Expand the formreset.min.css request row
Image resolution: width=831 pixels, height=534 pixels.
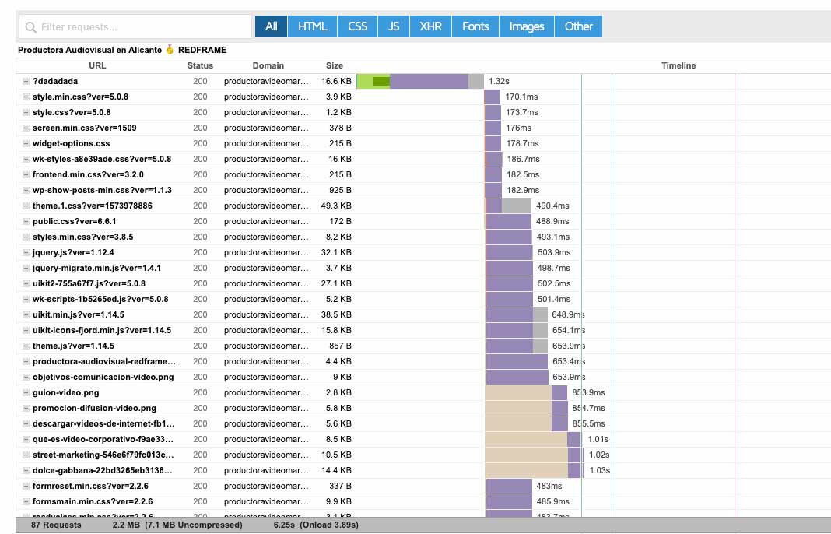(x=26, y=486)
